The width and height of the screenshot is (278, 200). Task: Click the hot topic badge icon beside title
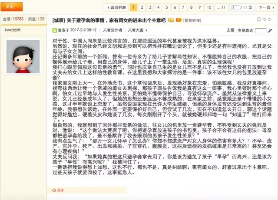[171, 20]
